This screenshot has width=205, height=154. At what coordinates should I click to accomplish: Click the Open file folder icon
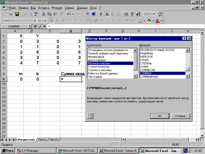pyautogui.click(x=11, y=14)
